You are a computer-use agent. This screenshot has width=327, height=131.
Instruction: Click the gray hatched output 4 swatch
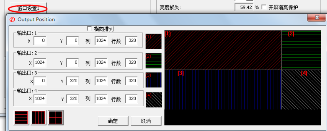pos(153,100)
